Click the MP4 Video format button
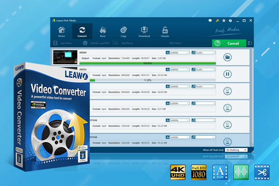The width and height of the screenshot is (279, 186). pos(175,43)
